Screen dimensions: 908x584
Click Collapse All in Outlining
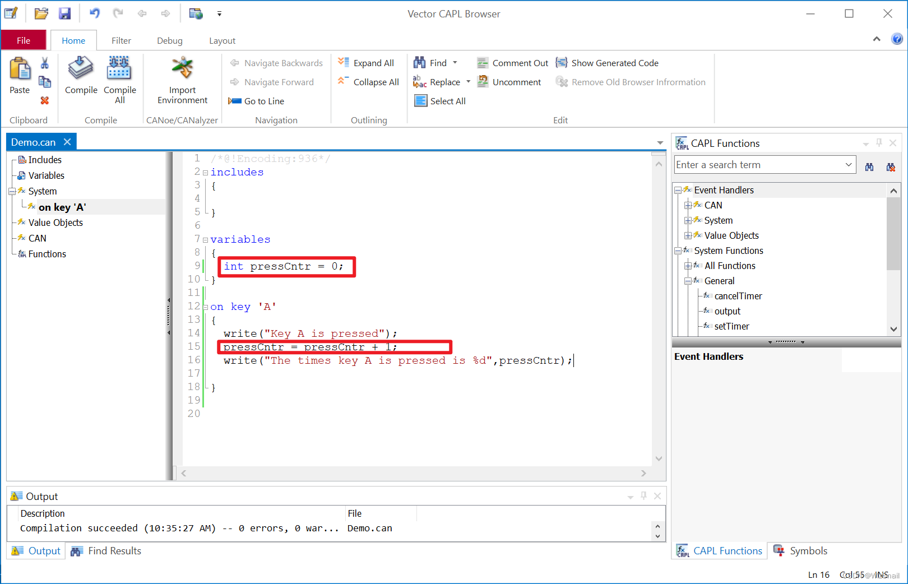[x=368, y=82]
